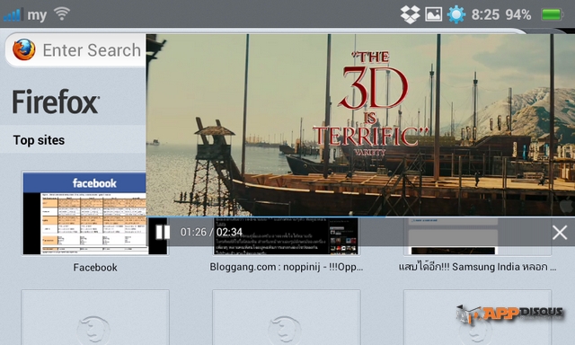Tap the green battery indicator icon
Image resolution: width=575 pixels, height=345 pixels.
tap(553, 14)
